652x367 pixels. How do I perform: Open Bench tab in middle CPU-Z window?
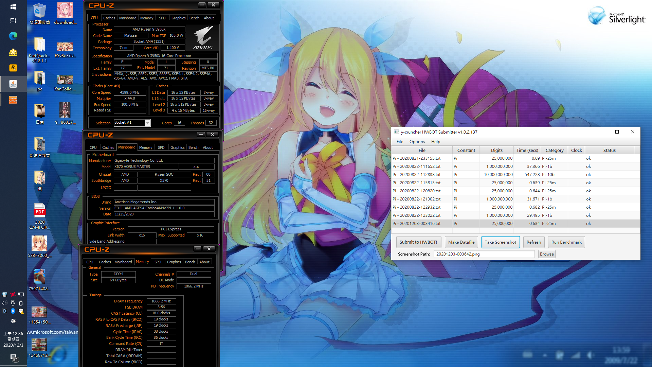[x=193, y=147]
